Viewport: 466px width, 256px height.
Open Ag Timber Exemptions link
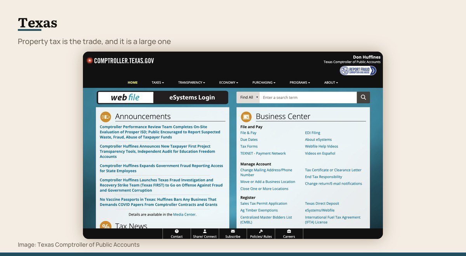pos(259,211)
